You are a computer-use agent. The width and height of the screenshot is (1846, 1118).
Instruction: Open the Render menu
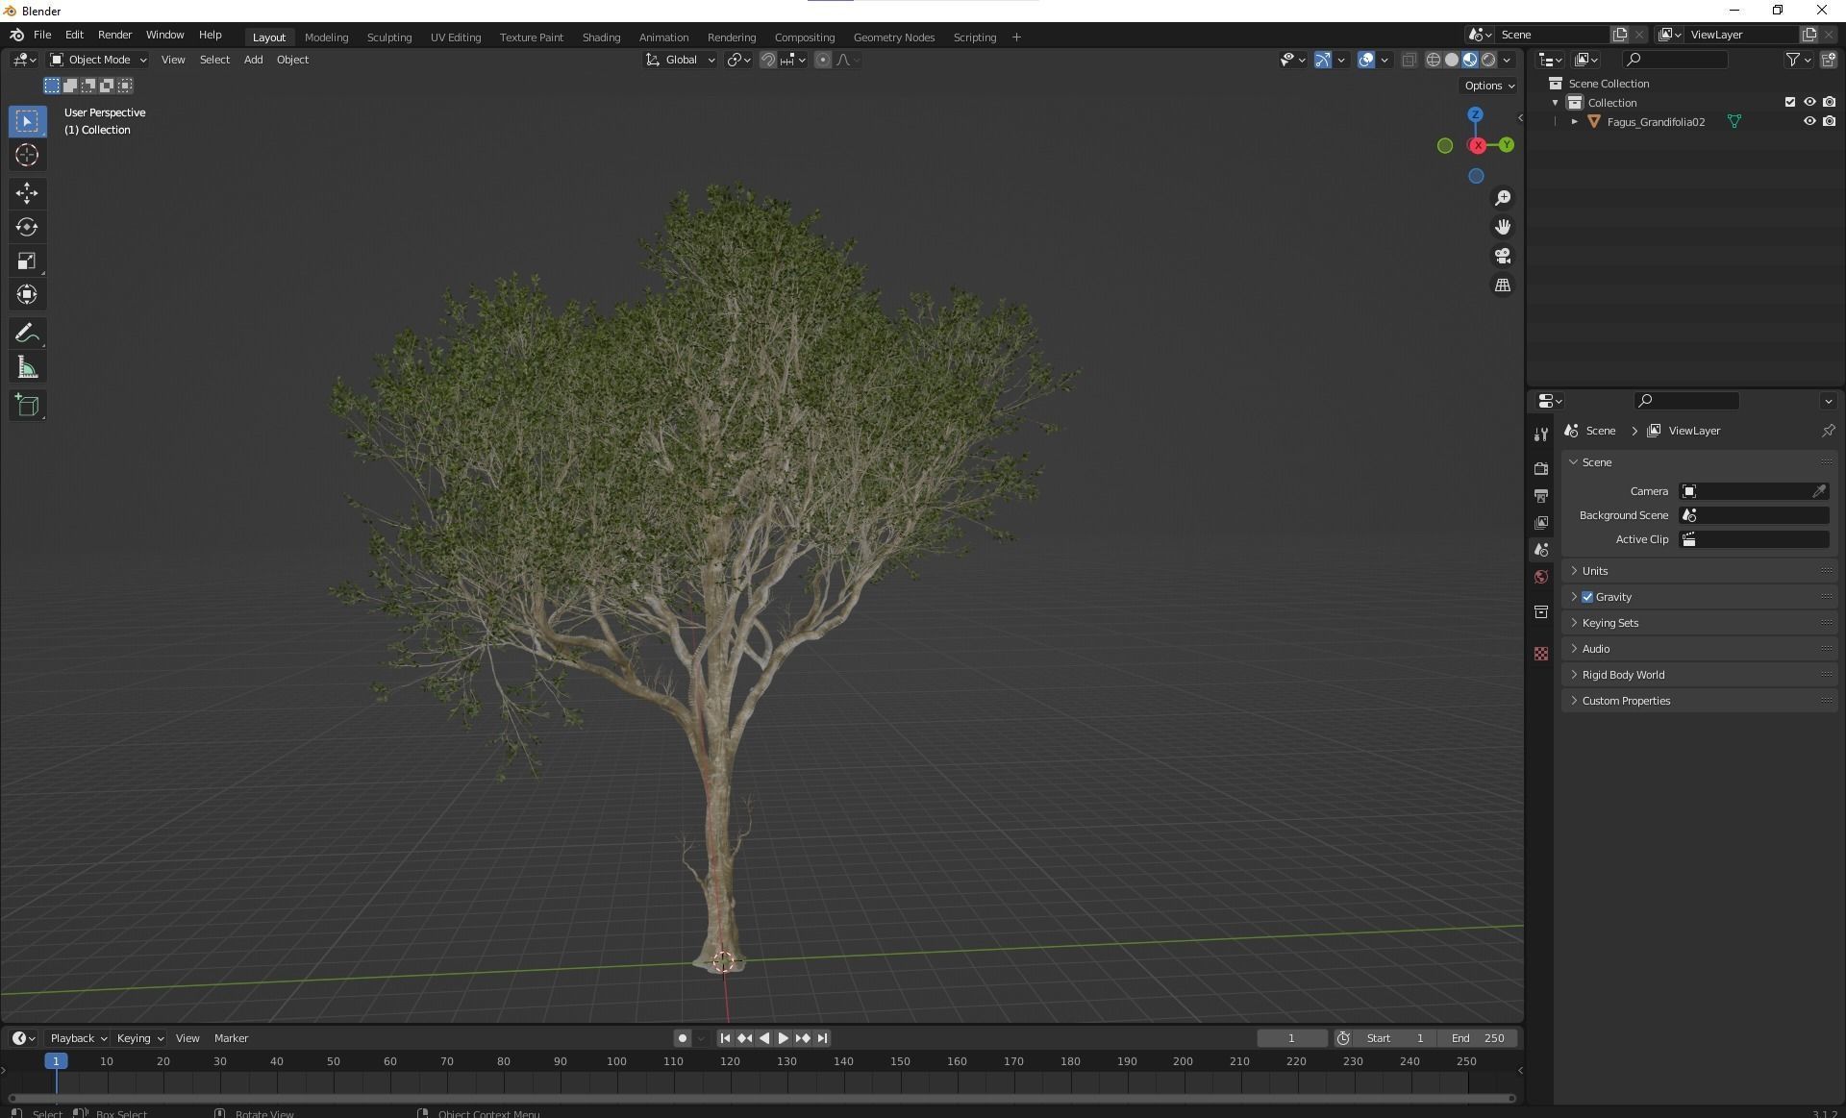114,35
